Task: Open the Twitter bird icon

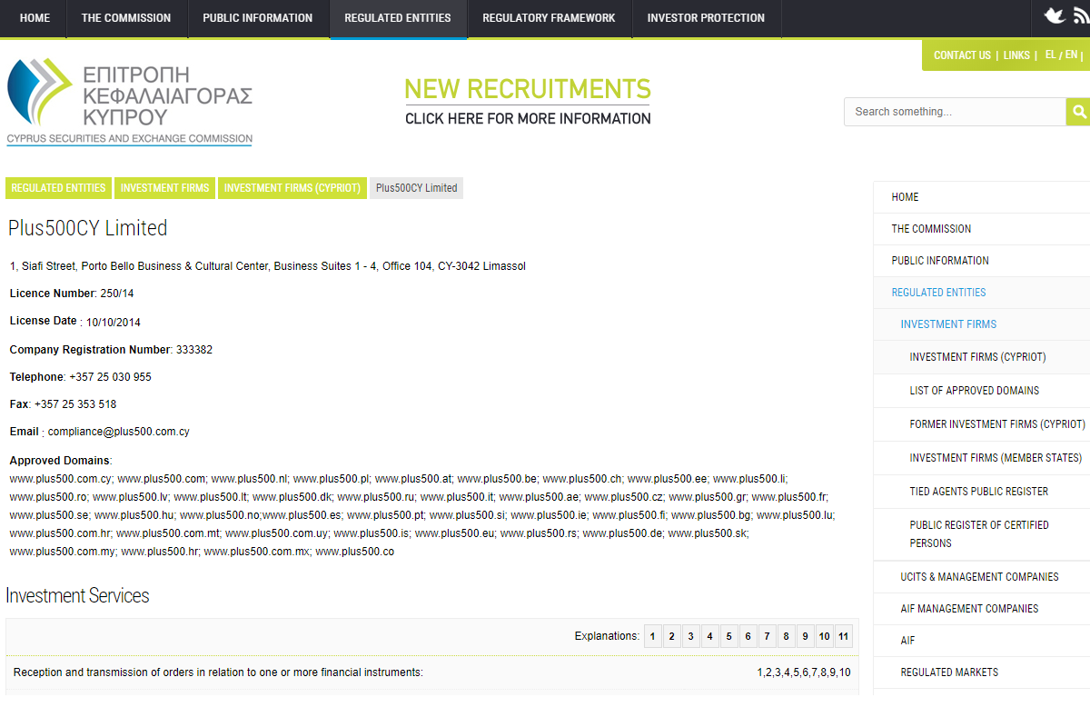Action: coord(1054,15)
